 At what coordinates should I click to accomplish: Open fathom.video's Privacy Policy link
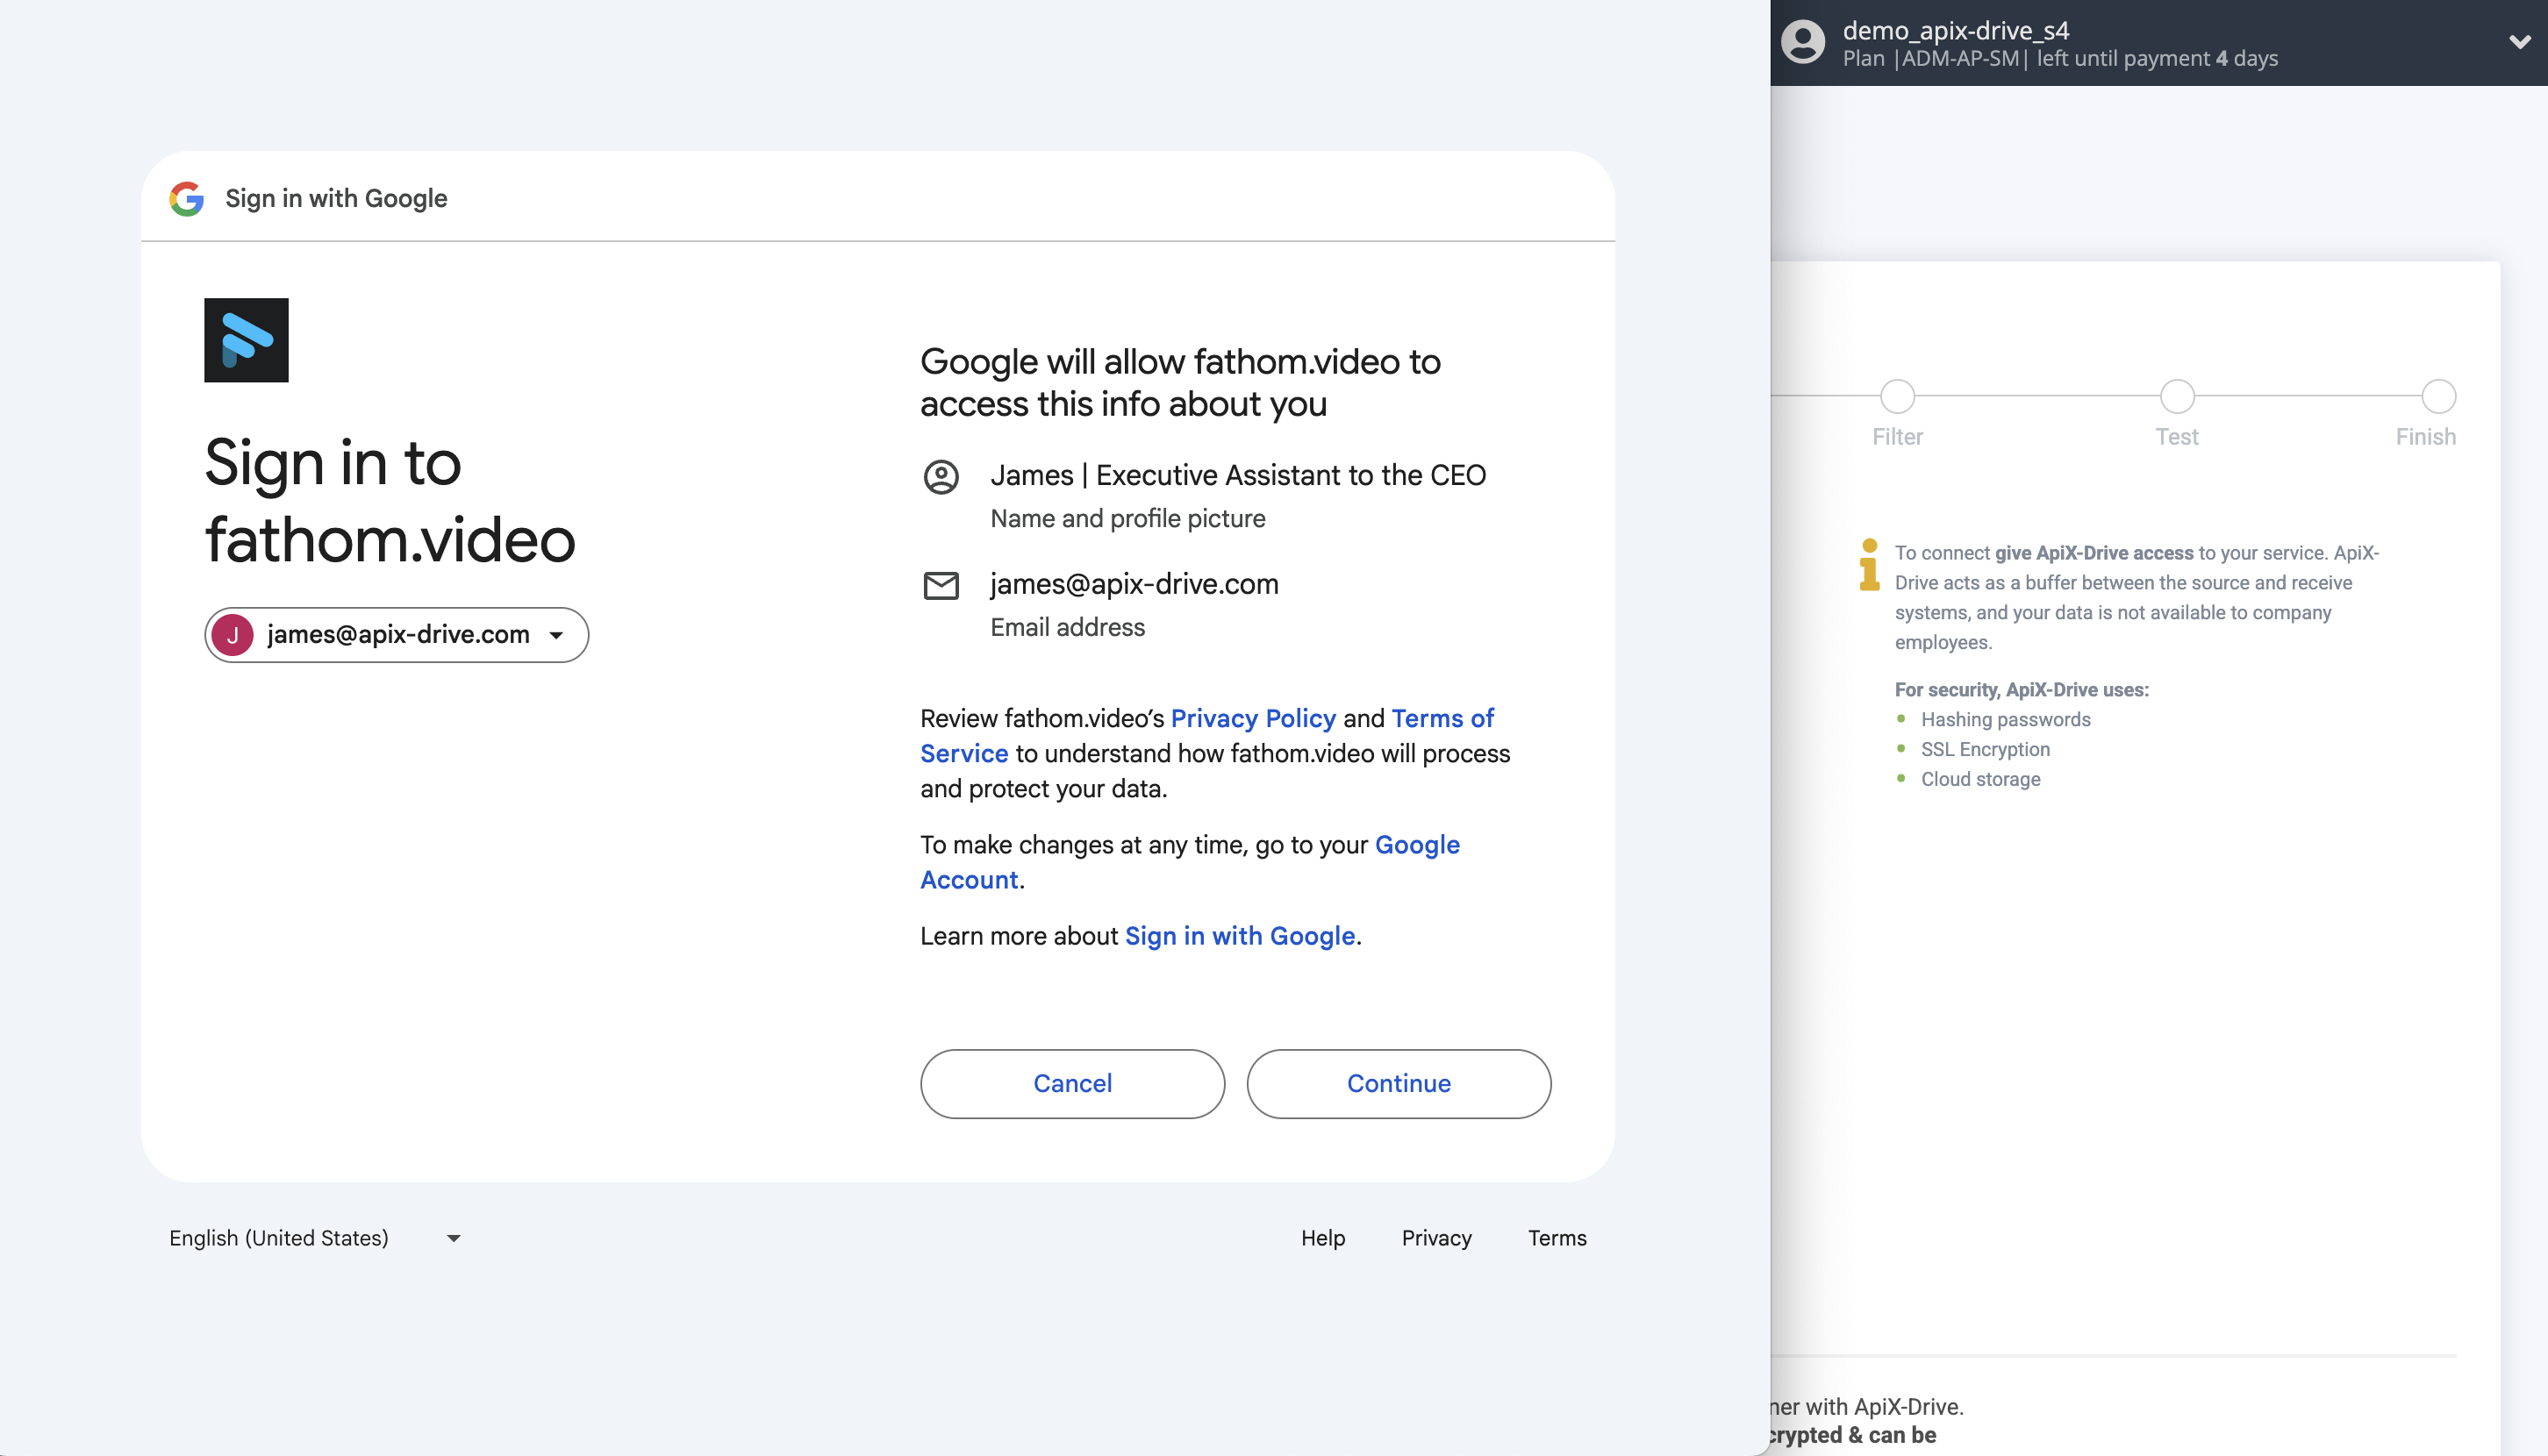pos(1254,718)
